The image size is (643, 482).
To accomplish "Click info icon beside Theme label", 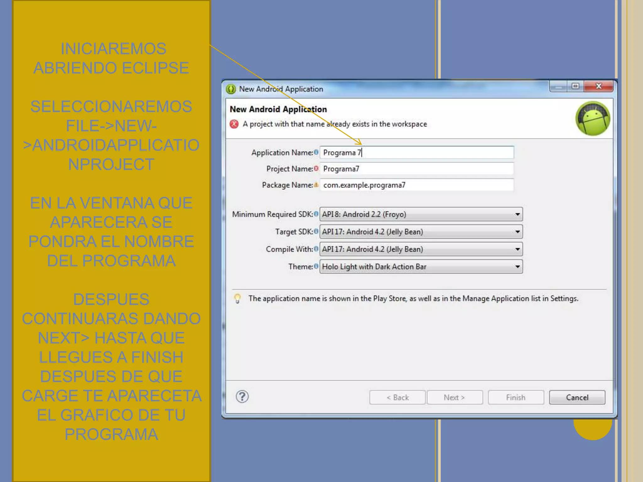I will coord(316,266).
